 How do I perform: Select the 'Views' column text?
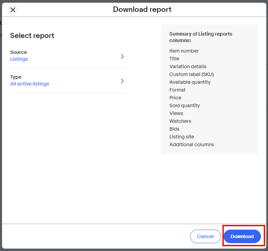point(176,113)
